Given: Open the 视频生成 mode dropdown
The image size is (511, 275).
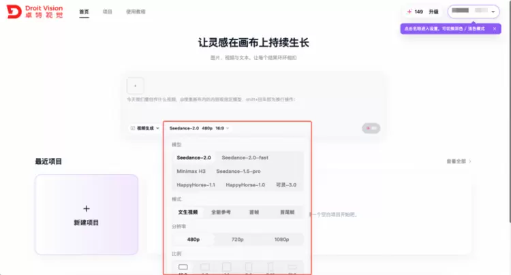Looking at the screenshot, I should pos(144,128).
